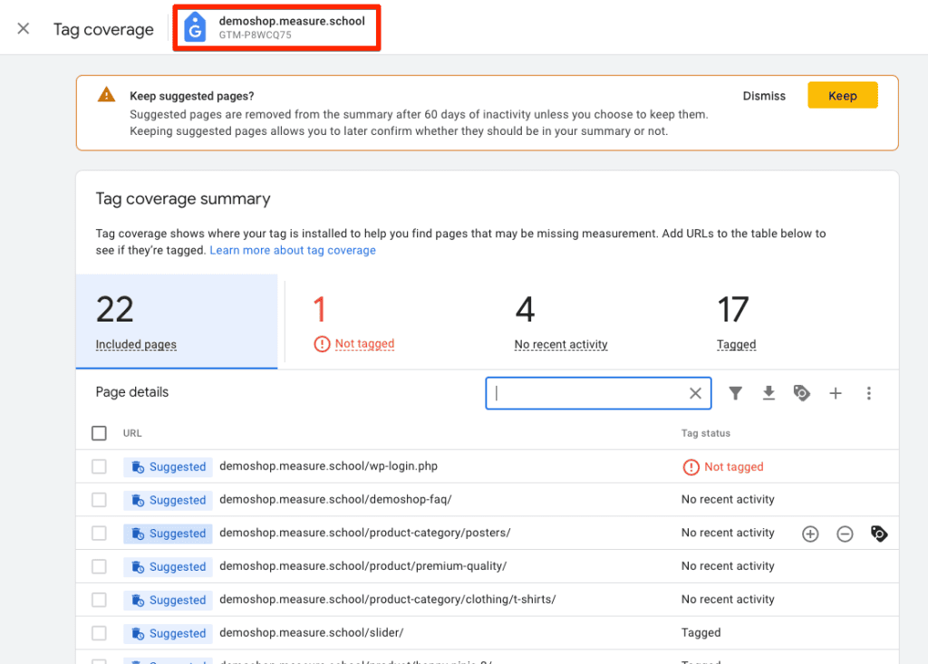Clear the search field with the X
928x664 pixels.
[695, 393]
